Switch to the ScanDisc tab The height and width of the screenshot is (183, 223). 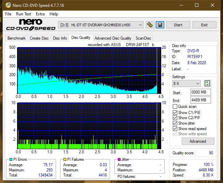pos(143,38)
